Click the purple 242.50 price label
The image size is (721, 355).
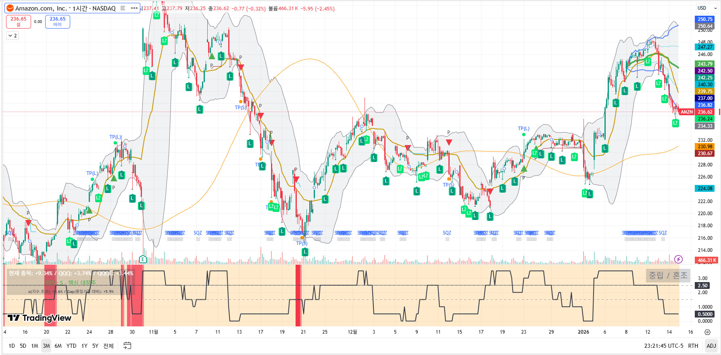pyautogui.click(x=705, y=71)
